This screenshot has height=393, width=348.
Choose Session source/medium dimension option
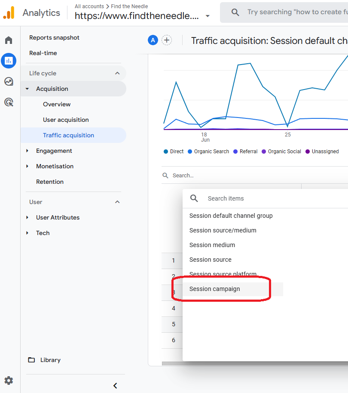click(223, 230)
